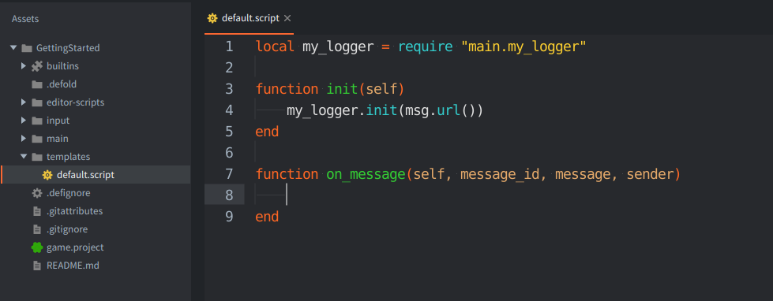Close the default.script editor tab
The width and height of the screenshot is (773, 301).
pyautogui.click(x=287, y=18)
